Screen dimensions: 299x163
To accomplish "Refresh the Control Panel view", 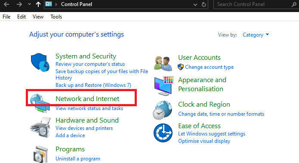I will [x=204, y=4].
